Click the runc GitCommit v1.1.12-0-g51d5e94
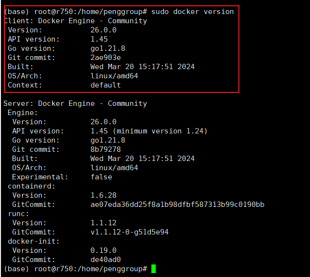The width and height of the screenshot is (310, 277). click(130, 232)
